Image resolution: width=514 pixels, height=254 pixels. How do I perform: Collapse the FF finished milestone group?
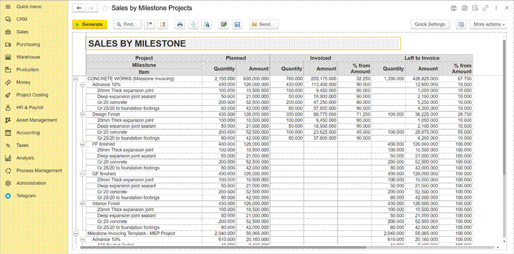82,144
